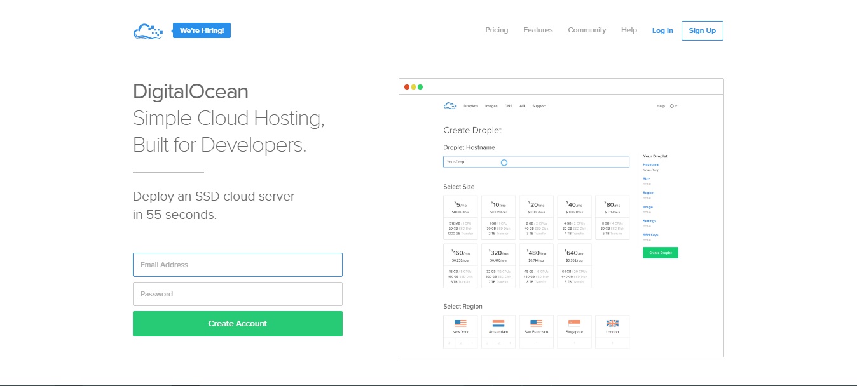The width and height of the screenshot is (857, 386).
Task: Choose the $20/mo droplet size card
Action: [537, 218]
